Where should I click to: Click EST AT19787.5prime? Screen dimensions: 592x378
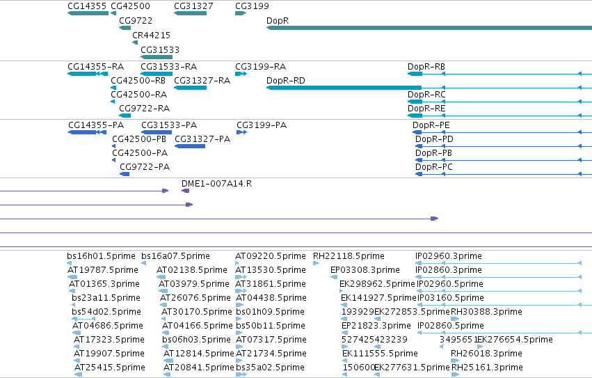103,270
